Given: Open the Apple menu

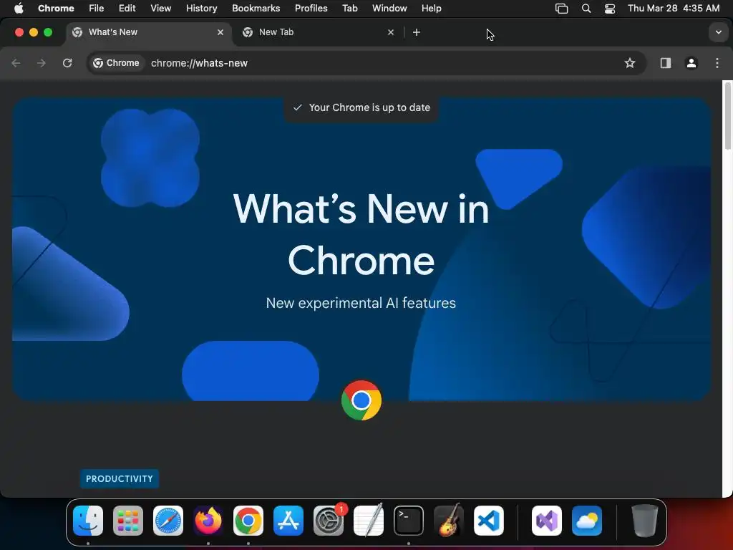Looking at the screenshot, I should (19, 8).
